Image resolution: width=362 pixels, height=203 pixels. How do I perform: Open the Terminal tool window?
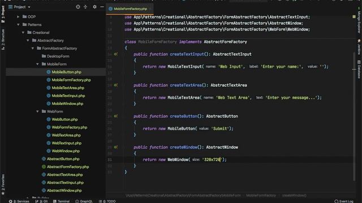[62, 201]
